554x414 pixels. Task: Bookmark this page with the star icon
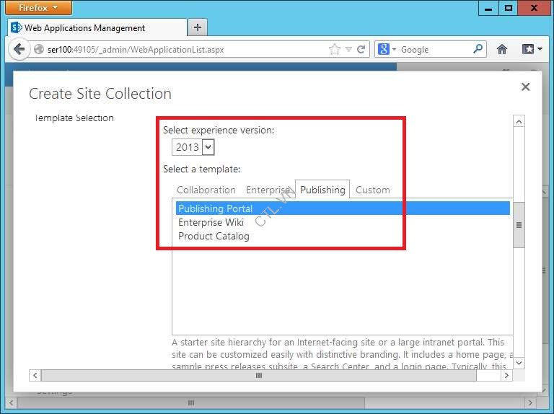coord(334,49)
